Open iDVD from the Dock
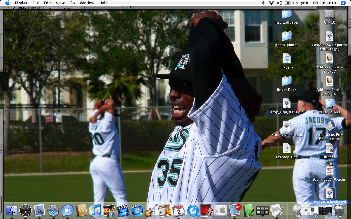The height and width of the screenshot is (219, 351). [137, 211]
